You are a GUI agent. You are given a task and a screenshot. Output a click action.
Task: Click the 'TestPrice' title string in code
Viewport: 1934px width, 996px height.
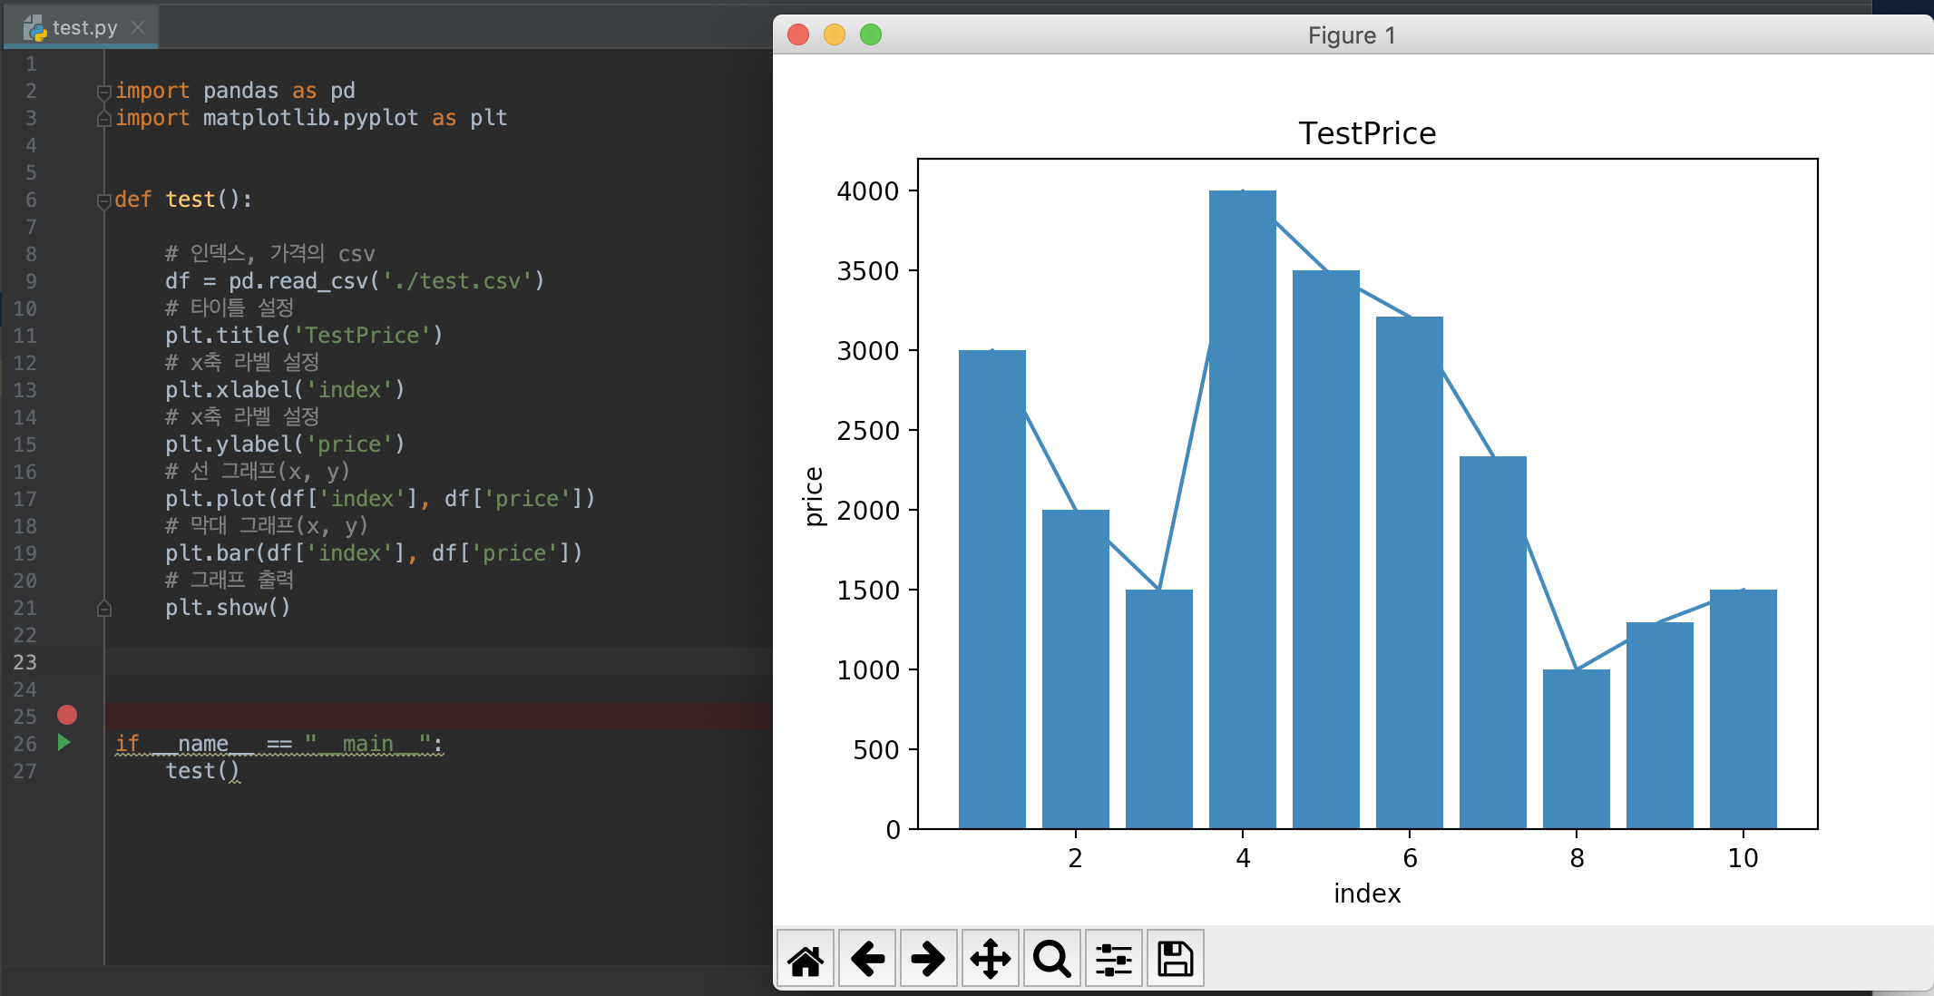[x=362, y=336]
